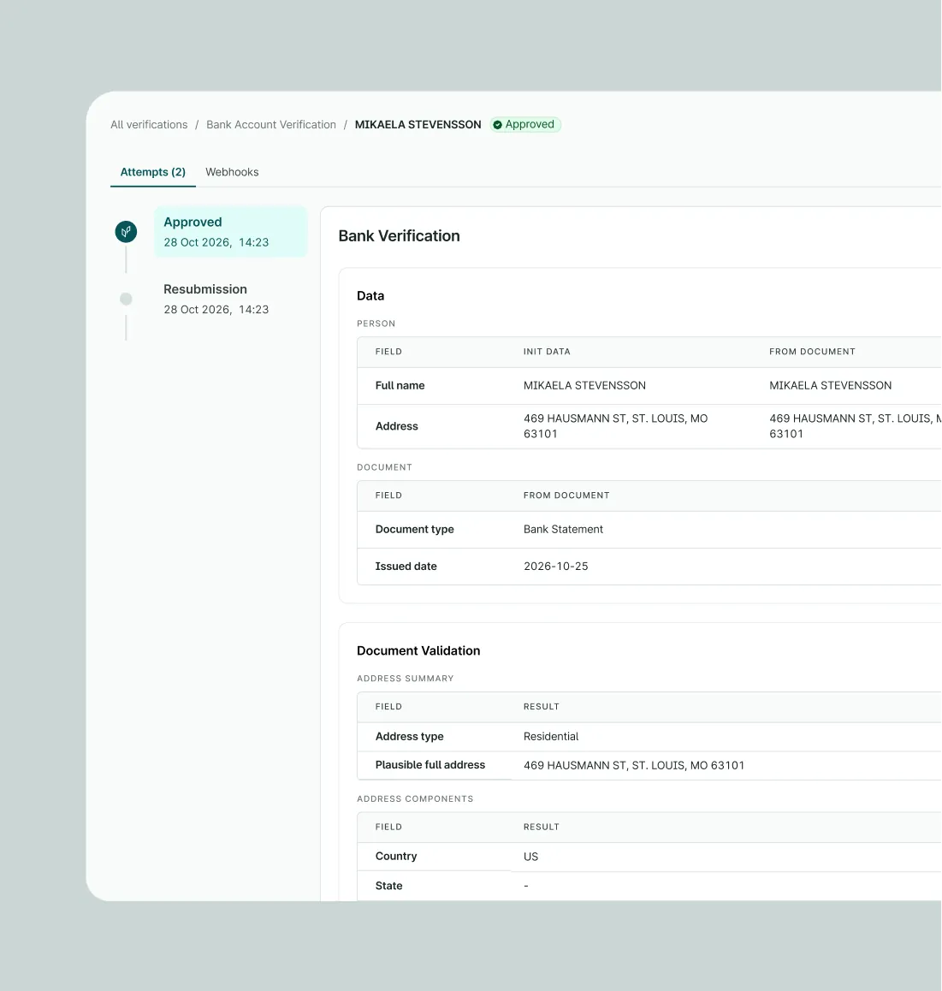
Task: Select the US country value
Action: pyautogui.click(x=530, y=857)
